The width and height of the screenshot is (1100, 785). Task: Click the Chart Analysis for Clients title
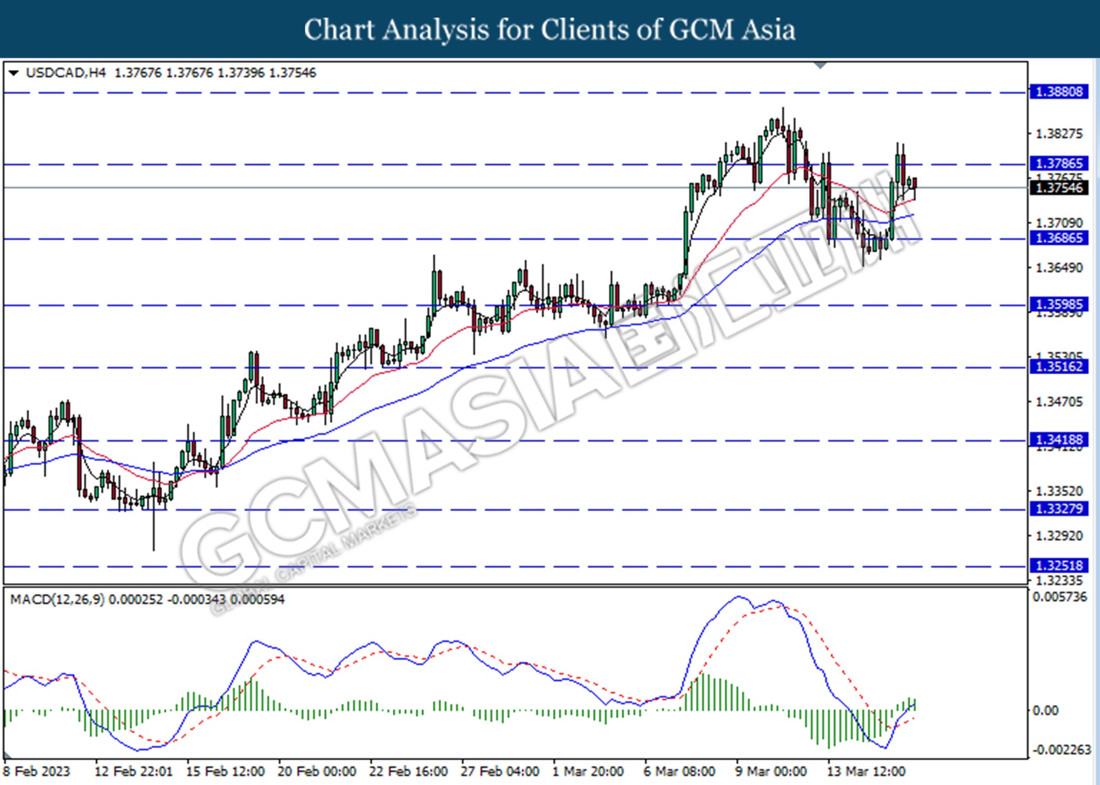tap(550, 30)
